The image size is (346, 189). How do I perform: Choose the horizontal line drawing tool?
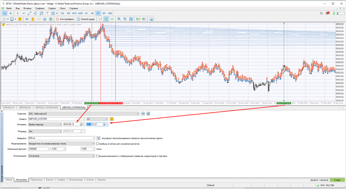point(23,13)
